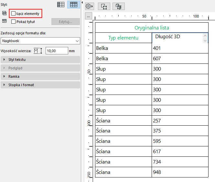Click the down arrow in Długość 3D header
Viewport: 215px width, 182px height.
pos(205,41)
